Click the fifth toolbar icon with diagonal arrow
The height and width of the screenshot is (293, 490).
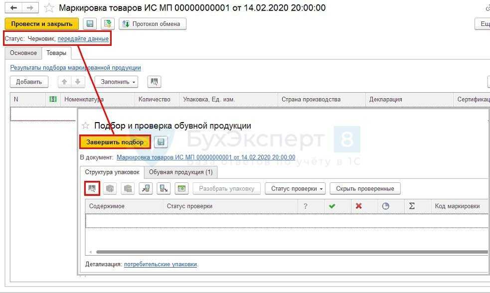pos(163,188)
